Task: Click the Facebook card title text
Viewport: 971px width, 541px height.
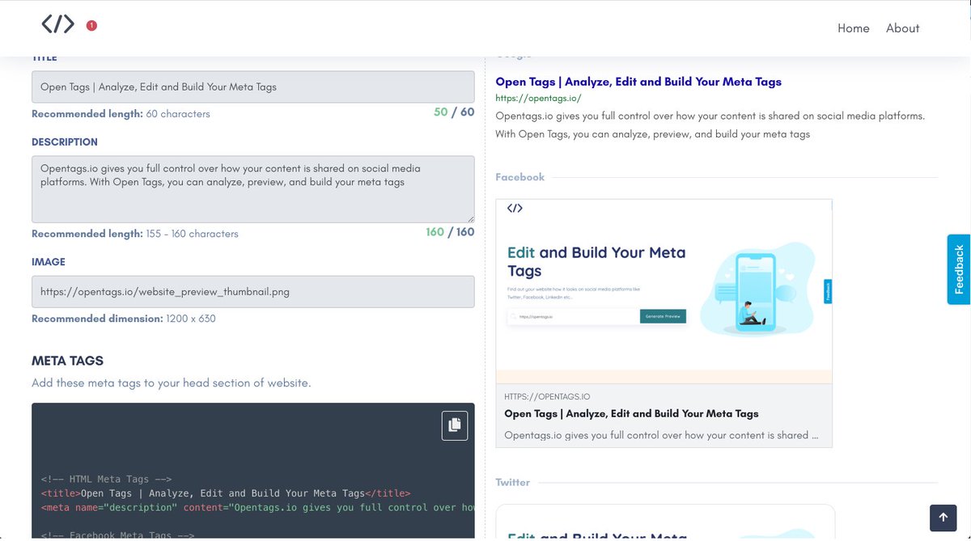Action: 631,413
